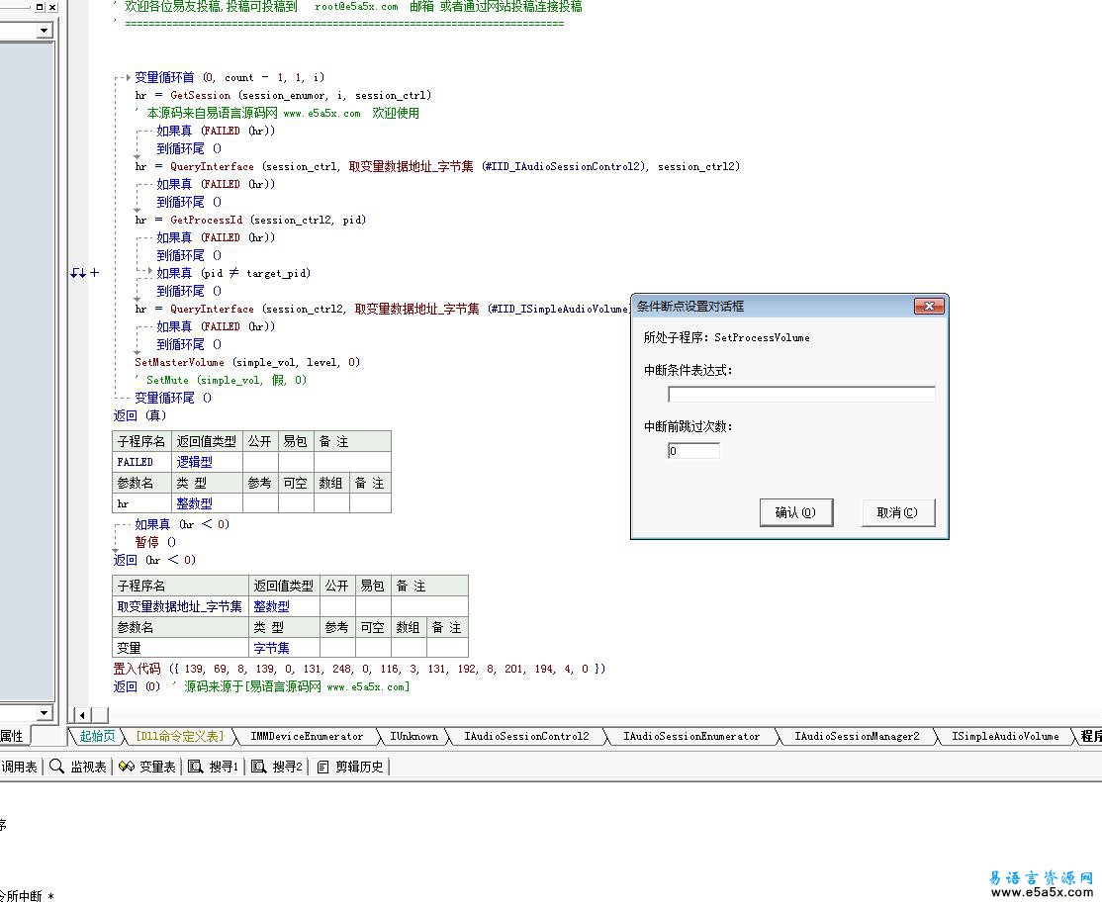This screenshot has height=905, width=1102.
Task: Select the 属性 tab in left panel
Action: [12, 736]
